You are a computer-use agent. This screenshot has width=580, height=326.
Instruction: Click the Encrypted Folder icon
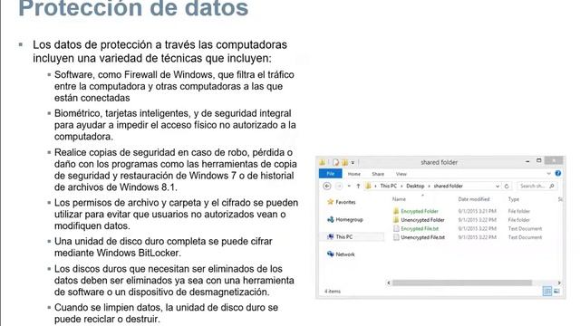point(396,211)
